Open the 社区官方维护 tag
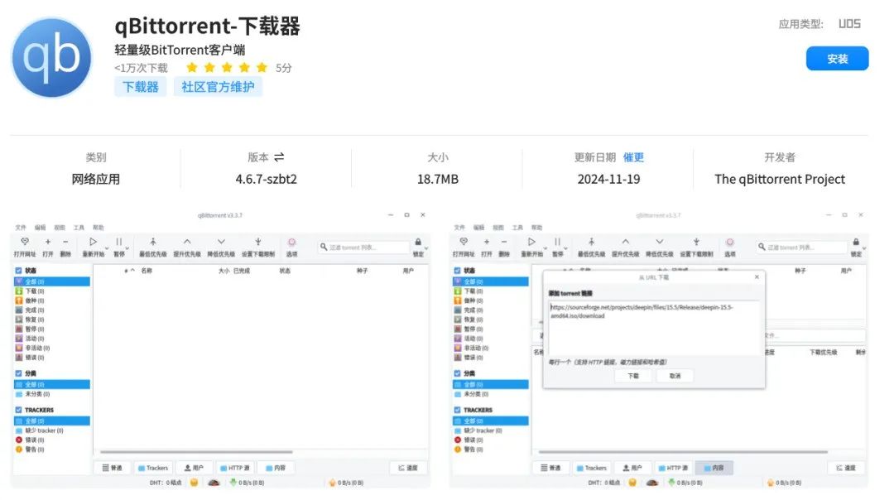894x500 pixels. [x=218, y=87]
